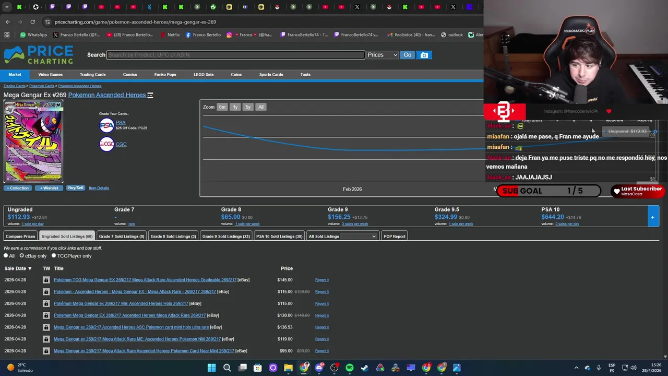Set chart zoom to 1y
668x376 pixels.
point(235,107)
